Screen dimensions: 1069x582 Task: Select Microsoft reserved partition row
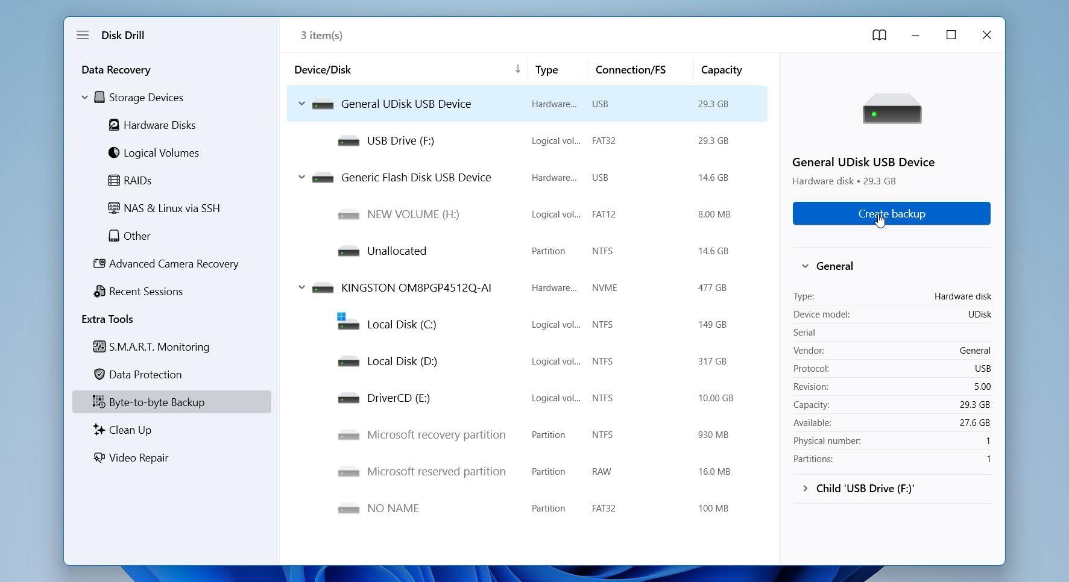(527, 471)
